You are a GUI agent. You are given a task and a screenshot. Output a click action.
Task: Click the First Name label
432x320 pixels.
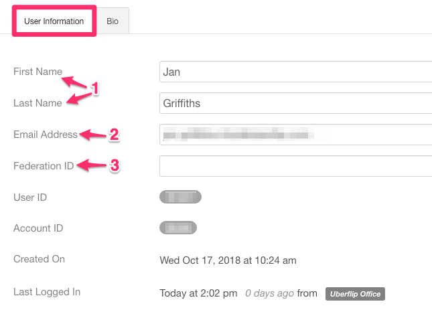click(x=38, y=72)
